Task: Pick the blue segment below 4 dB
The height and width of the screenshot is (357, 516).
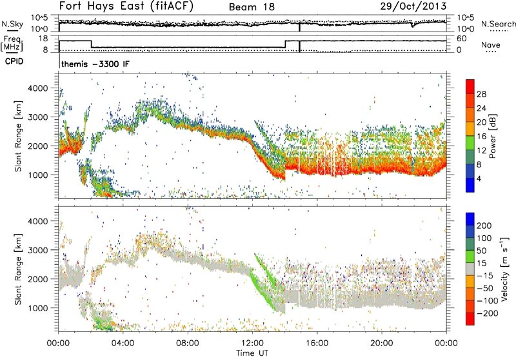Action: pos(470,185)
